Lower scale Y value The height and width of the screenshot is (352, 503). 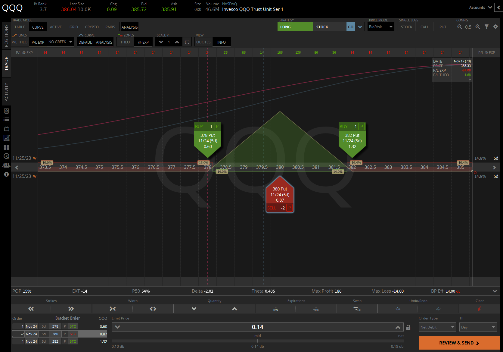pyautogui.click(x=161, y=42)
